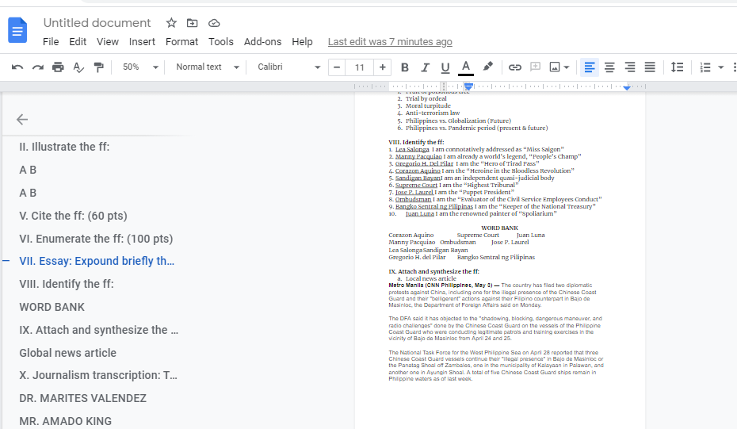Screen dimensions: 737x429
Task: Open the Help menu
Action: [302, 42]
